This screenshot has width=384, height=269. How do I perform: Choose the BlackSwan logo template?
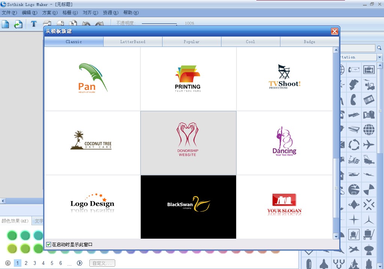coord(188,207)
